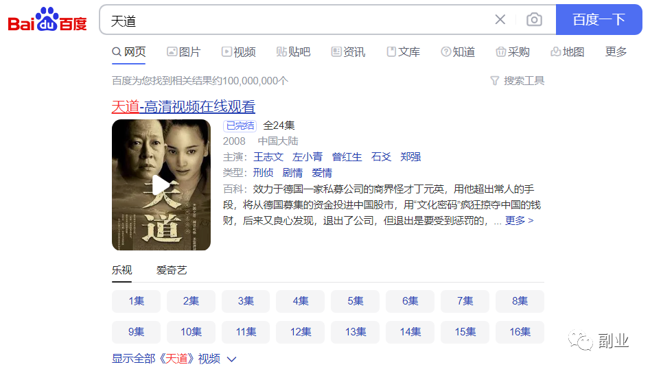The height and width of the screenshot is (369, 650).
Task: Play the 天道 poster video
Action: coord(161,184)
